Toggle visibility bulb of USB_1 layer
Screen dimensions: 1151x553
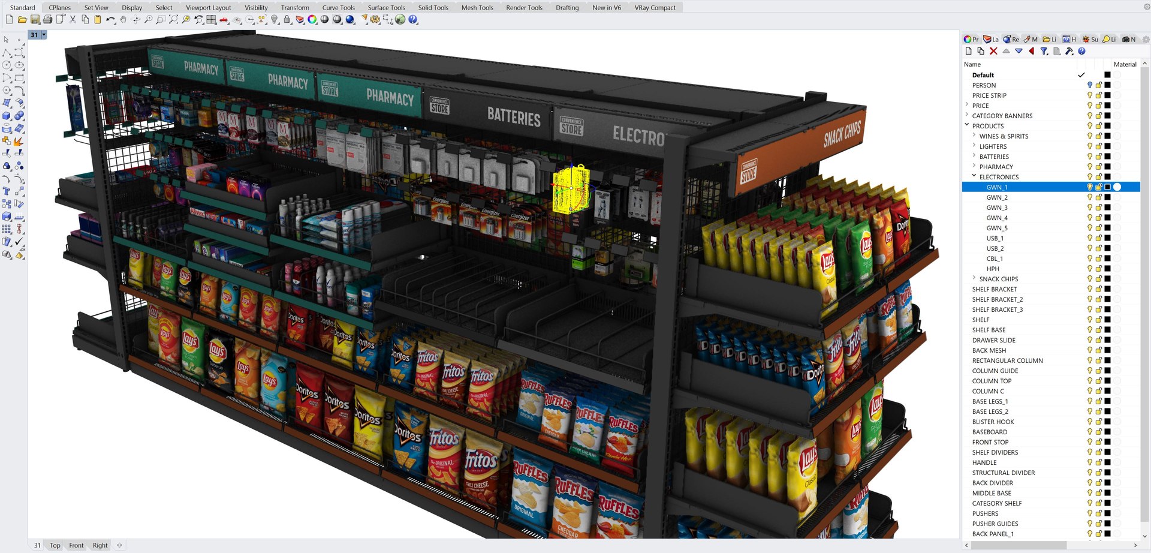(1090, 238)
